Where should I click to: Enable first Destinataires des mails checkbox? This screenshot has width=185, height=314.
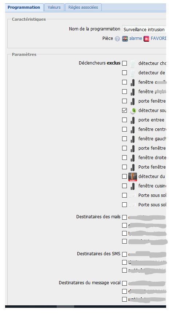pyautogui.click(x=124, y=217)
